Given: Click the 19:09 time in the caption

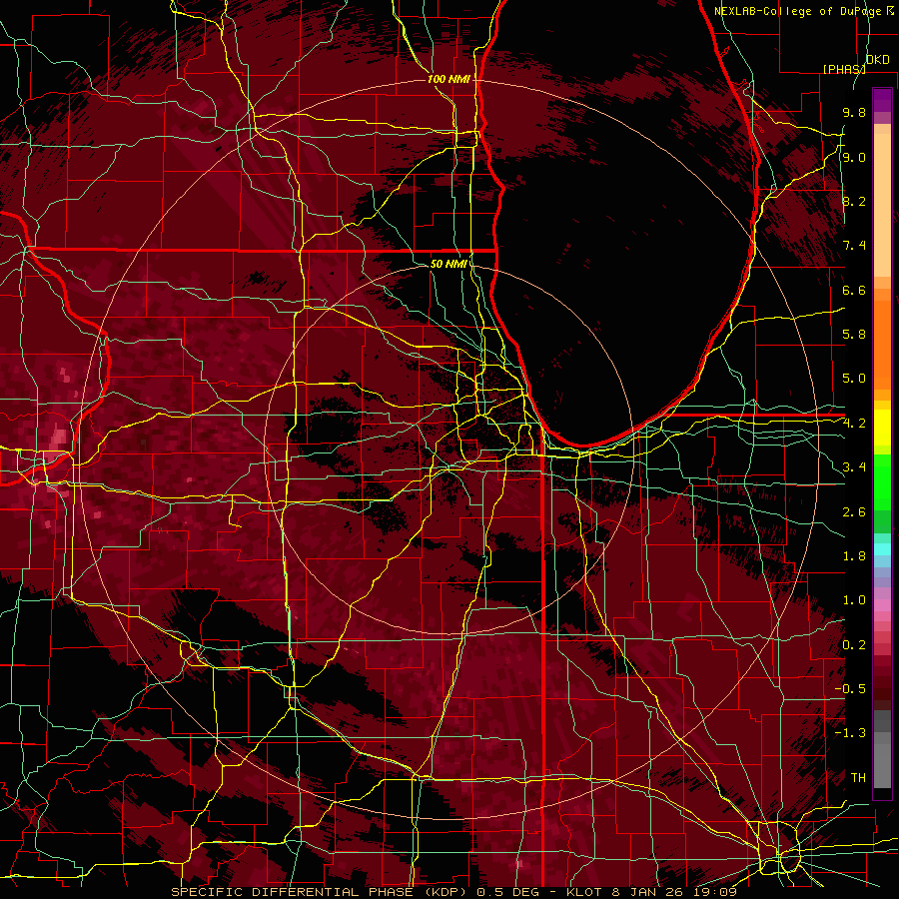Looking at the screenshot, I should pos(717,892).
